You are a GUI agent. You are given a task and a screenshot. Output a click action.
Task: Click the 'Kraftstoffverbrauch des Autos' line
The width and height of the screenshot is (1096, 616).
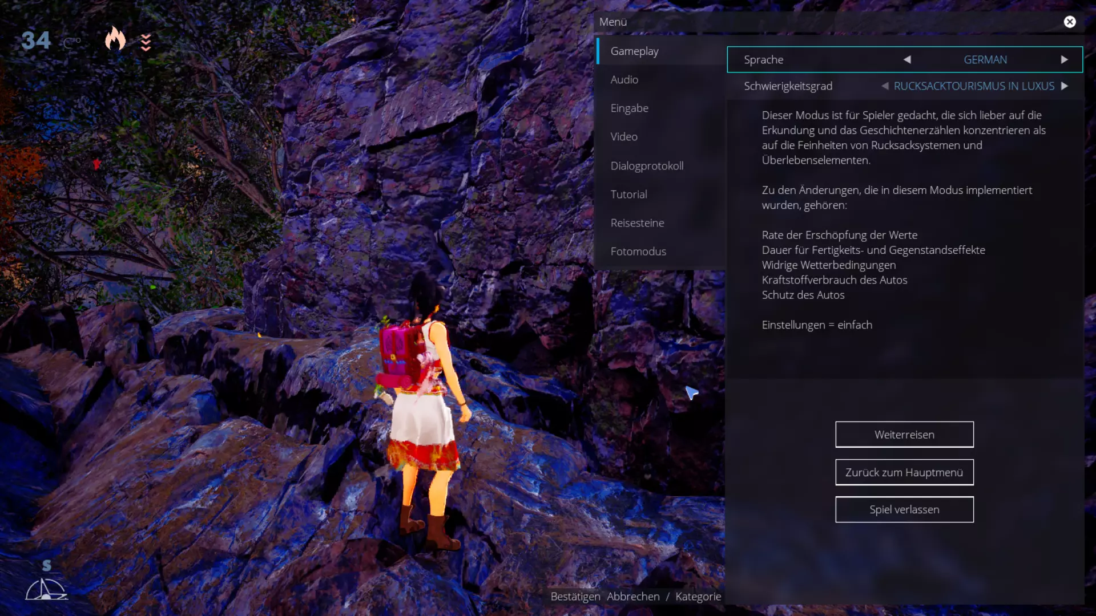tap(834, 280)
